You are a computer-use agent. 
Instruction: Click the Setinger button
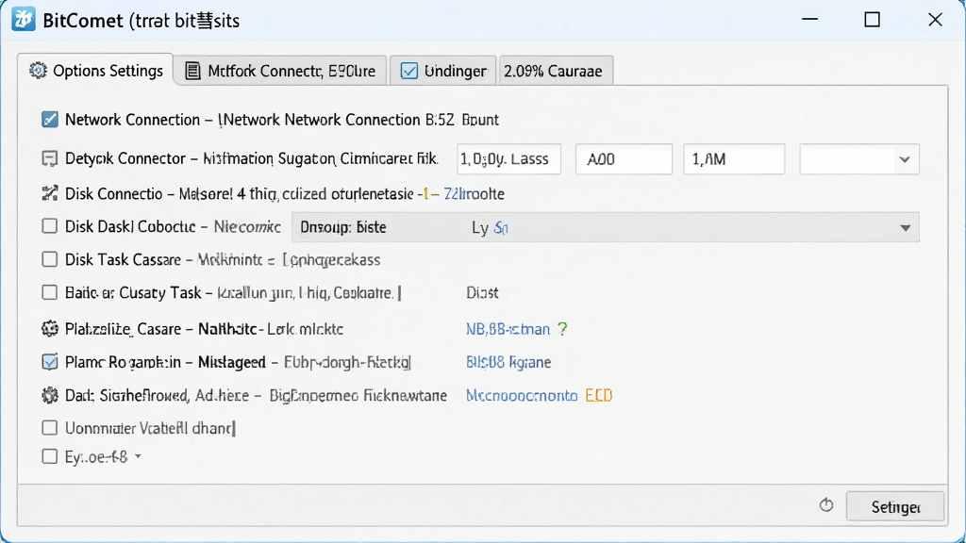pos(895,506)
